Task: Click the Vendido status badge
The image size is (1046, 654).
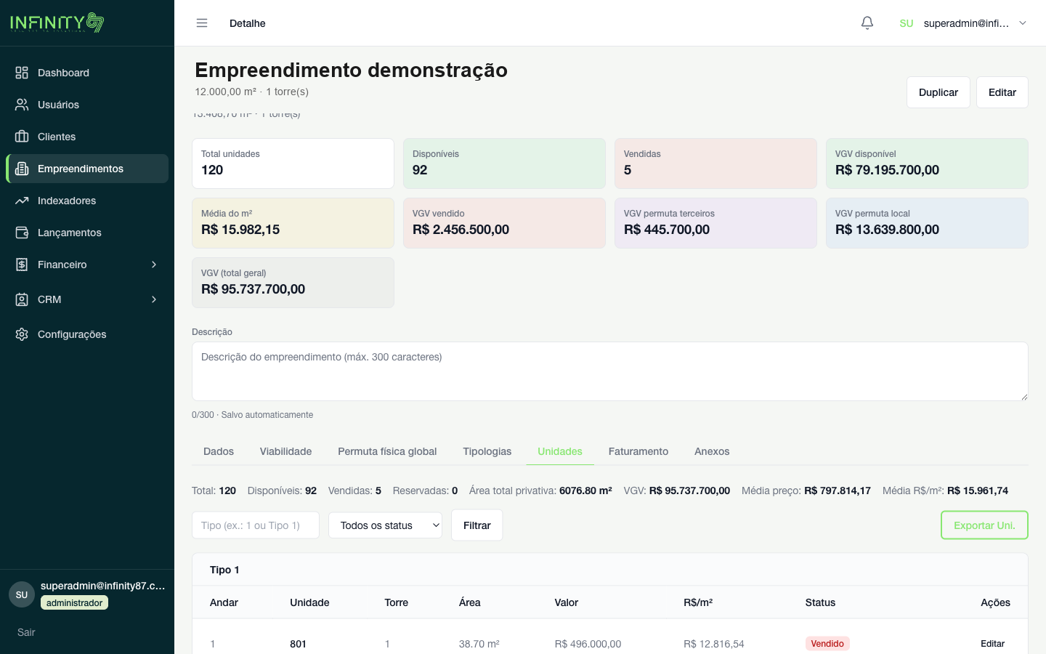Action: [827, 644]
